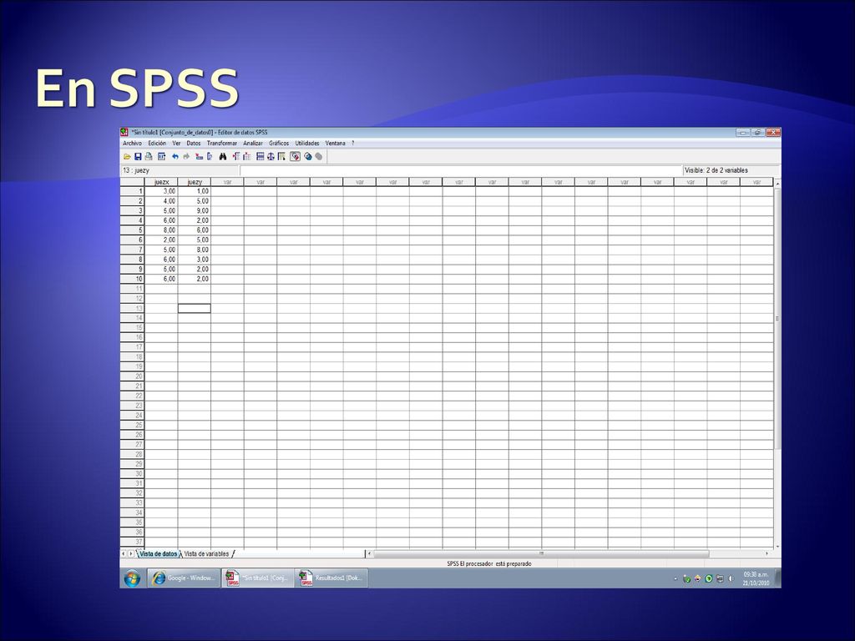This screenshot has height=641, width=855.
Task: Click the taskbar clock showing 09:38 a.m.
Action: coord(756,579)
